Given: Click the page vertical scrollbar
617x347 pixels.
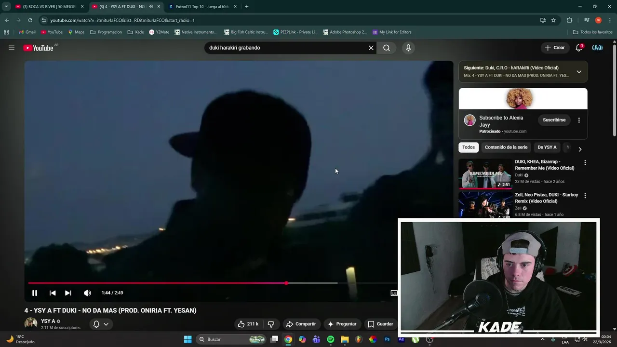Looking at the screenshot, I should pos(615,92).
